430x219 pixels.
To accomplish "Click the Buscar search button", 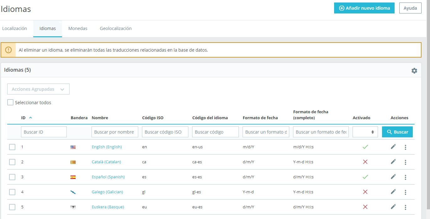I will [x=397, y=132].
